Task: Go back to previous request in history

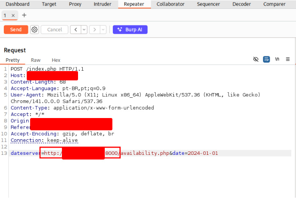Action: pos(75,30)
